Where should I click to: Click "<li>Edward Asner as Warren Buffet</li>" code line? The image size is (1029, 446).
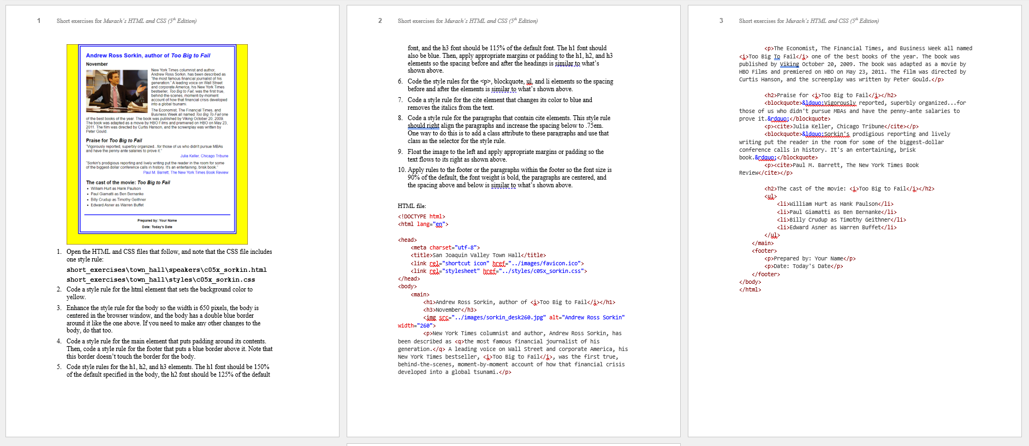(x=837, y=228)
